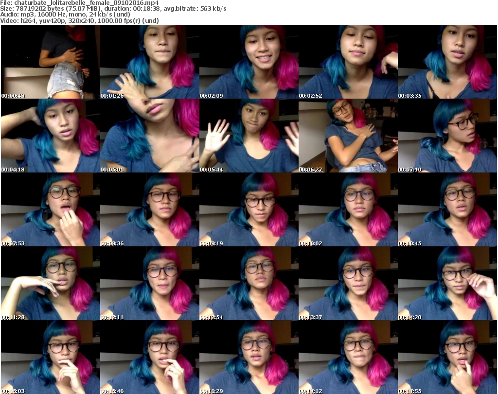This screenshot has width=498, height=394.
Task: Choose the thumbnail stamped 00:03:35
Action: point(447,62)
